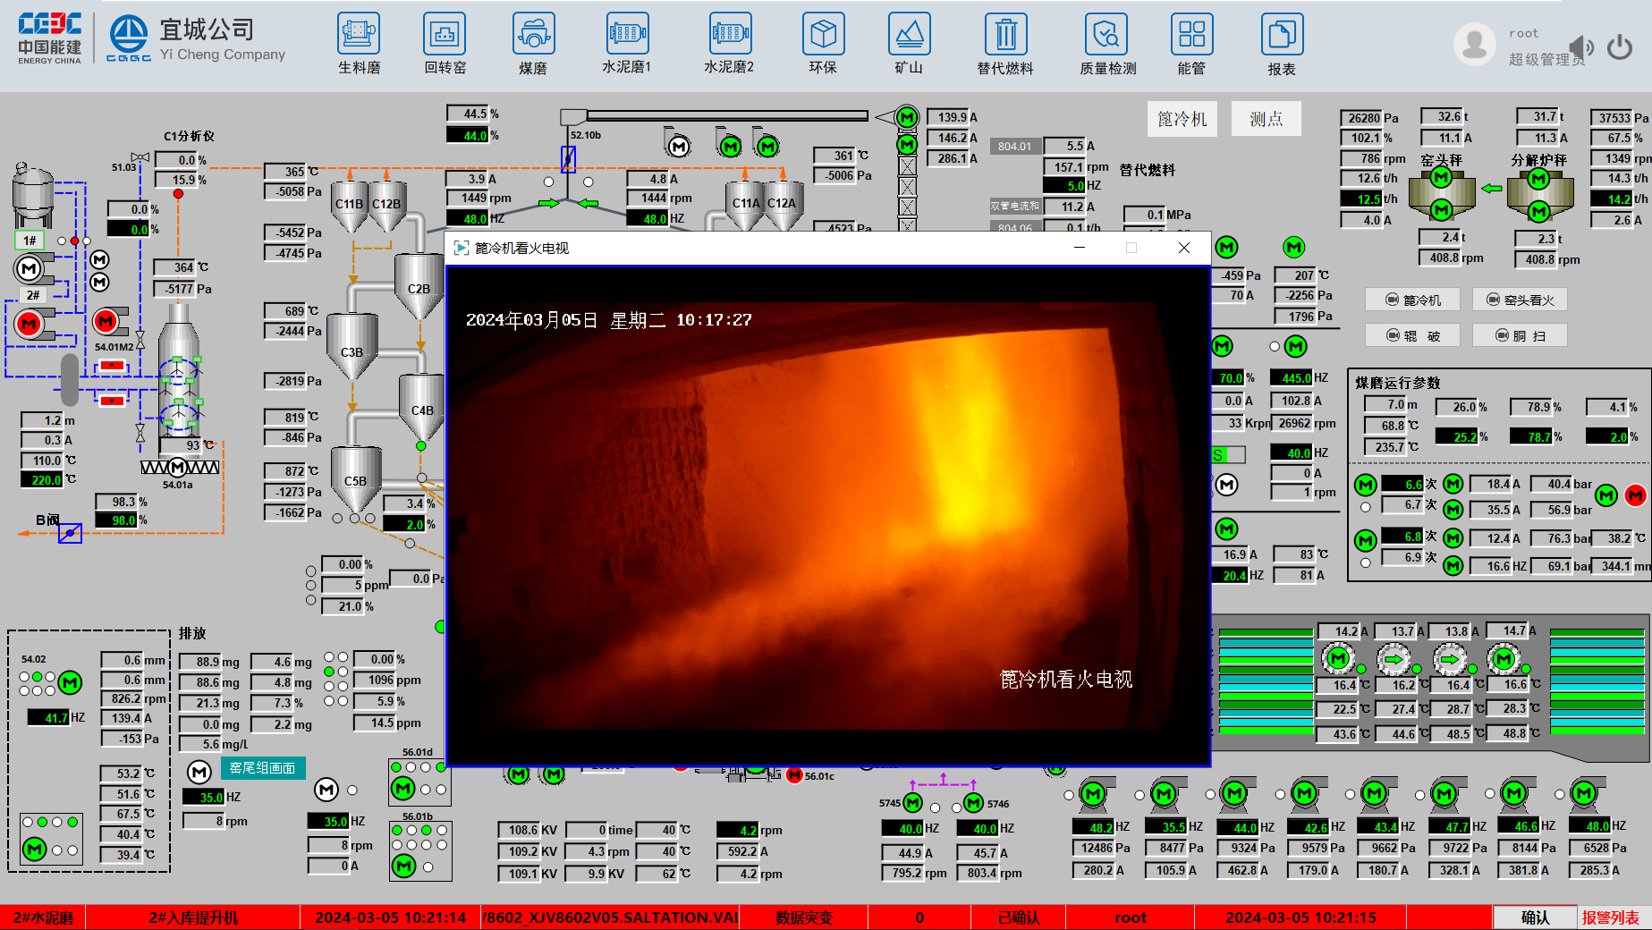This screenshot has height=930, width=1652.
Task: Open the 窑尾组画面 screen
Action: click(262, 768)
